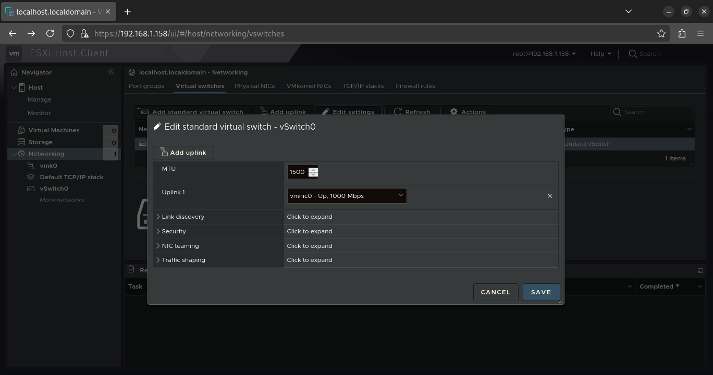The image size is (713, 375).
Task: Open Firefox hamburger menu
Action: 700,33
